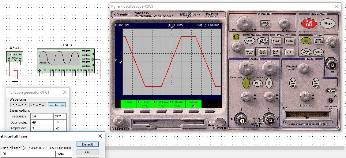The image size is (346, 158).
Task: Select the square waveform button
Action: [x=57, y=105]
